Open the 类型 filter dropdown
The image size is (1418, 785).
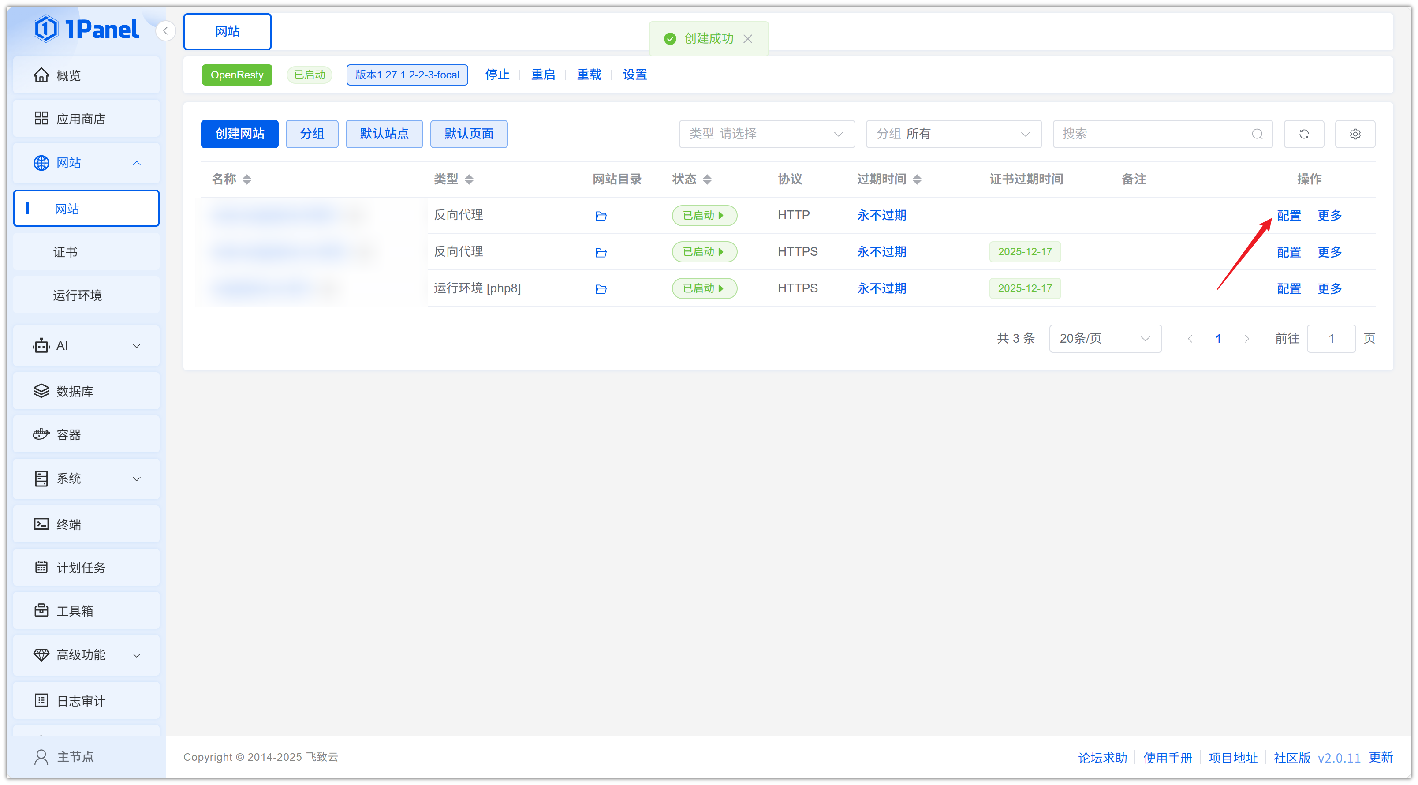766,134
